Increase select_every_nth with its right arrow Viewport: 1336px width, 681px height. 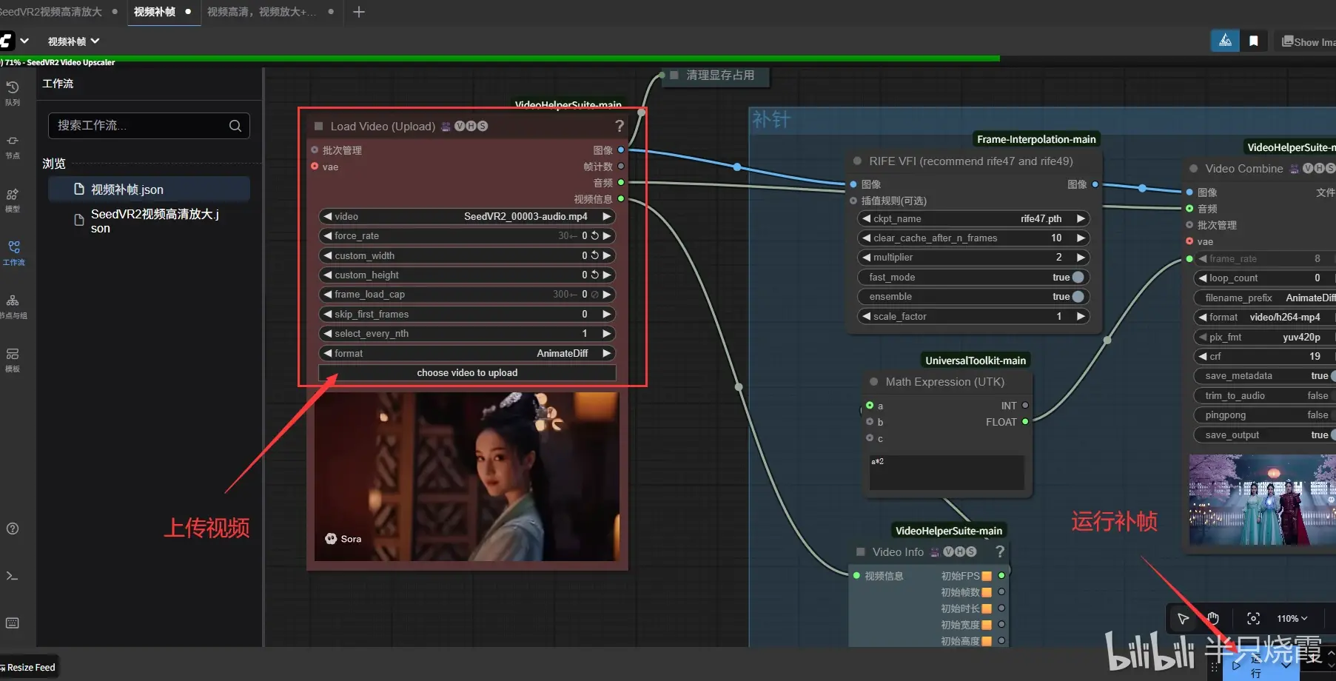[x=607, y=334]
